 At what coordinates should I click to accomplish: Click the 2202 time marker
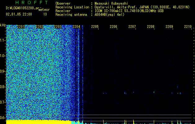tap(39, 27)
